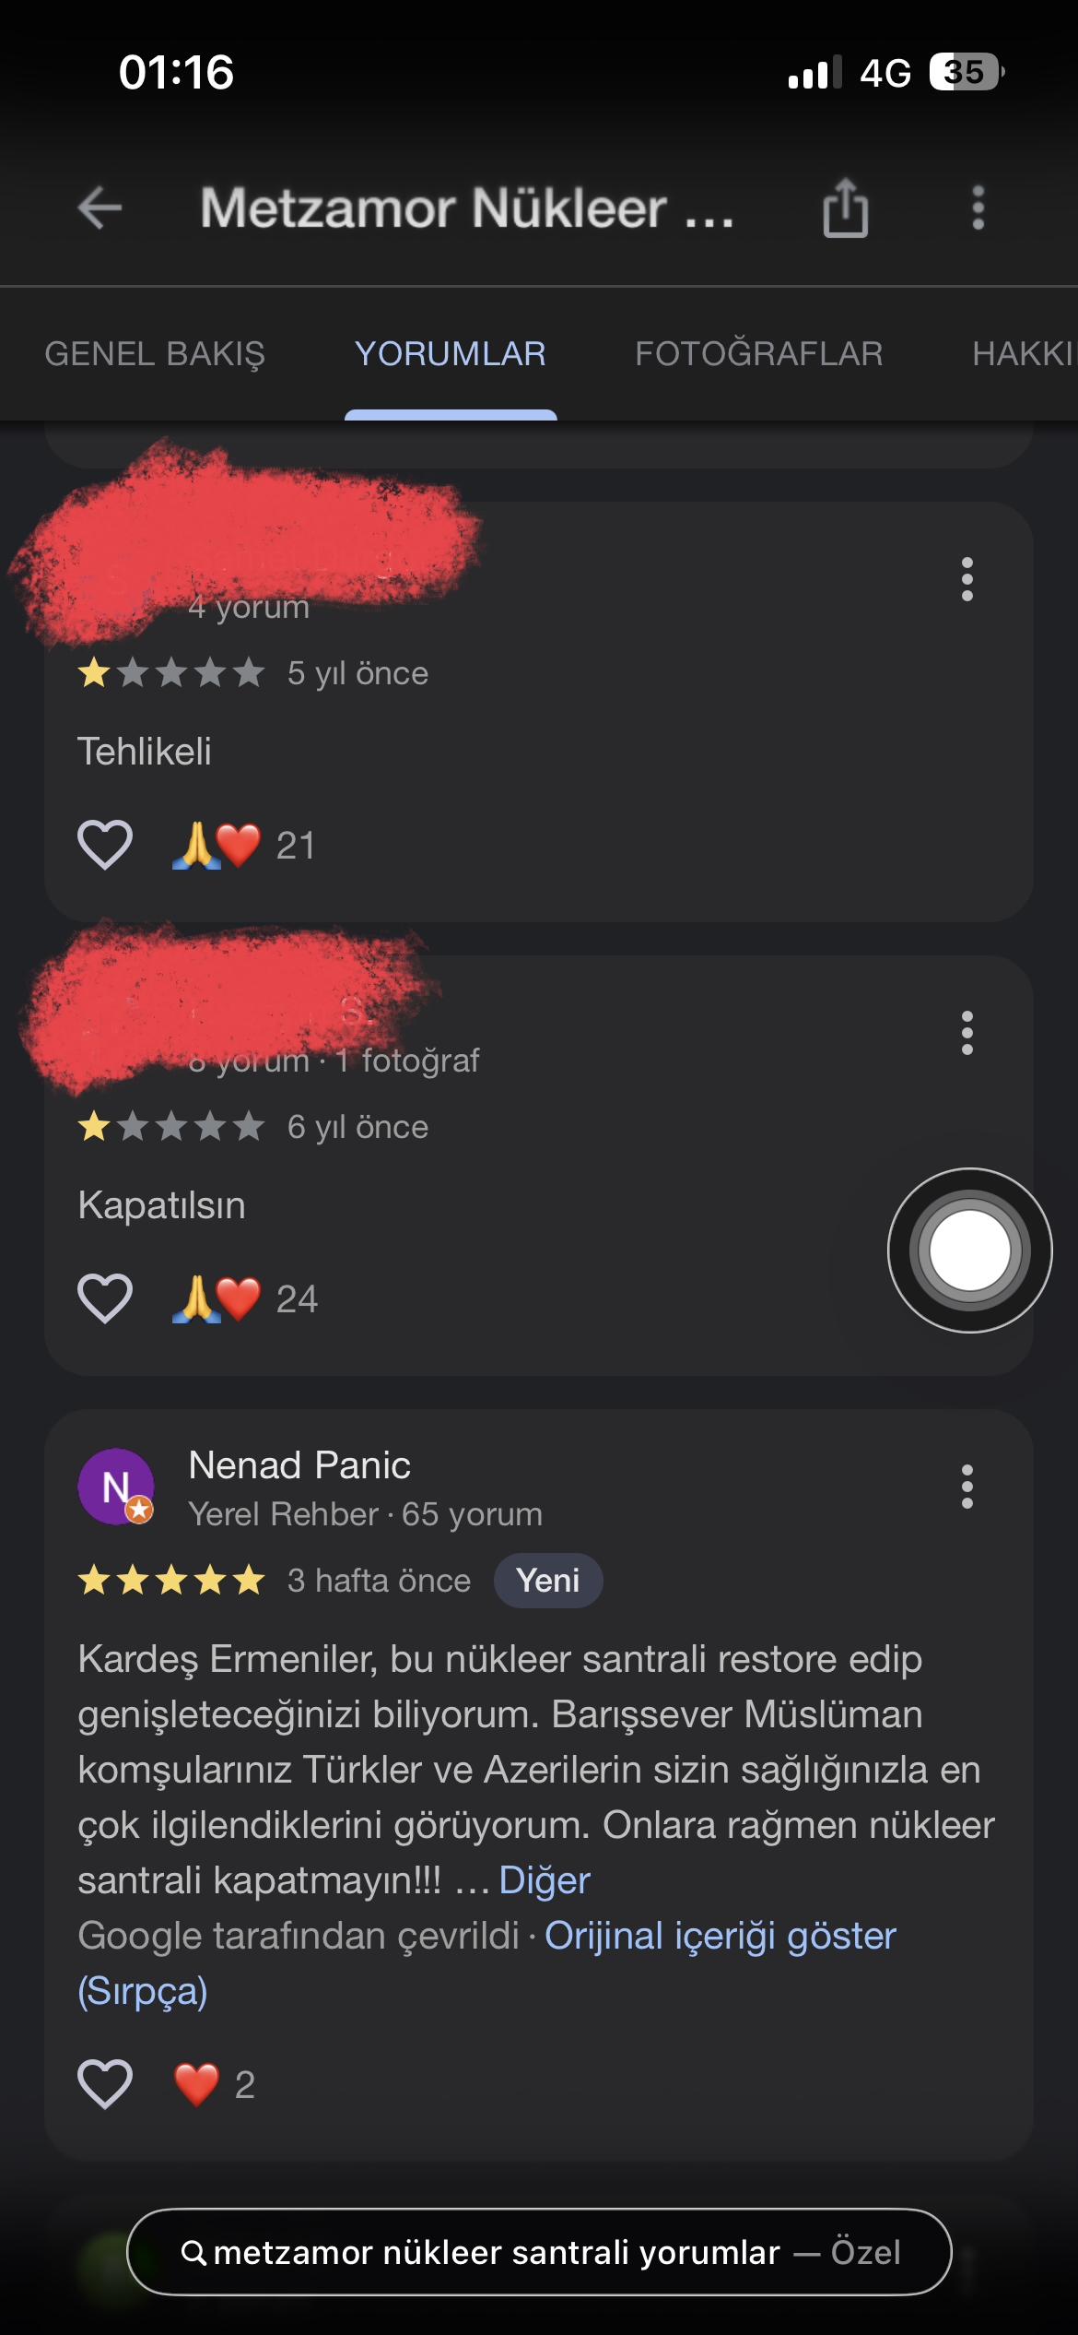Like the "Tehlikeli" review with the heart
The image size is (1078, 2335).
105,845
